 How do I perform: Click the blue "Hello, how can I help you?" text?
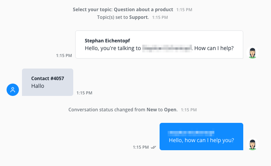201,140
